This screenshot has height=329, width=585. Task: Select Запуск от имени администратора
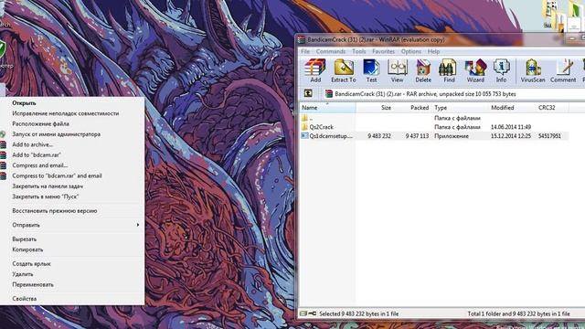(72, 134)
